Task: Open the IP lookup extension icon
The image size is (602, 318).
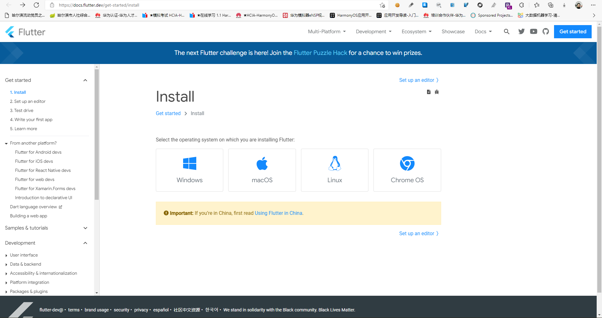Action: (439, 5)
